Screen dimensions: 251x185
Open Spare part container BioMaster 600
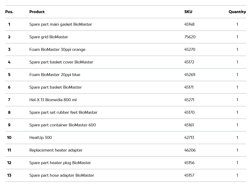tap(62, 125)
